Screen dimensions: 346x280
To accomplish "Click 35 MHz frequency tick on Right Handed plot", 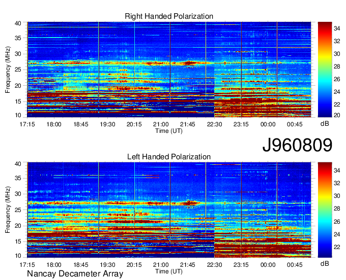I will click(x=18, y=38).
